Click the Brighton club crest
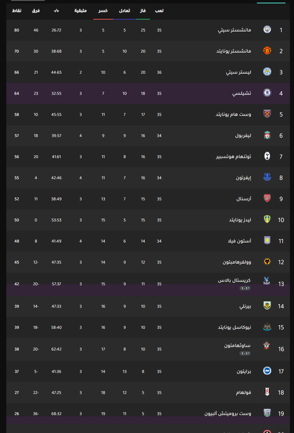Image resolution: width=294 pixels, height=433 pixels. (267, 371)
